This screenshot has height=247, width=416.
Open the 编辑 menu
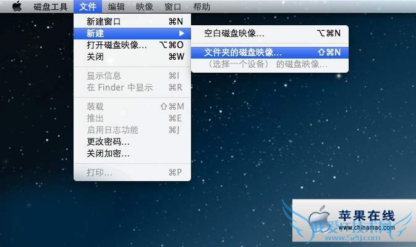116,7
